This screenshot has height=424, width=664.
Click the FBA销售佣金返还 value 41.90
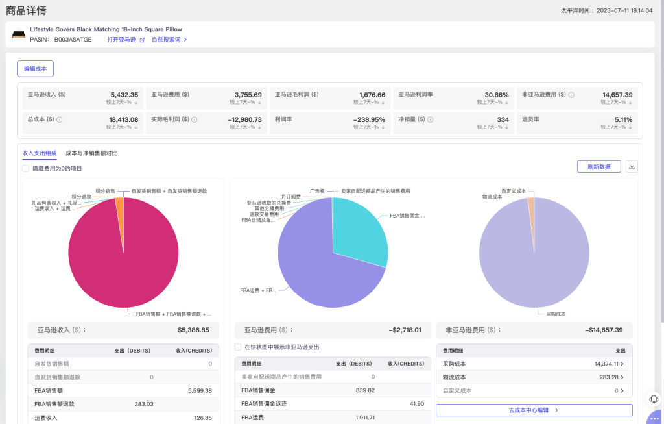pos(417,404)
